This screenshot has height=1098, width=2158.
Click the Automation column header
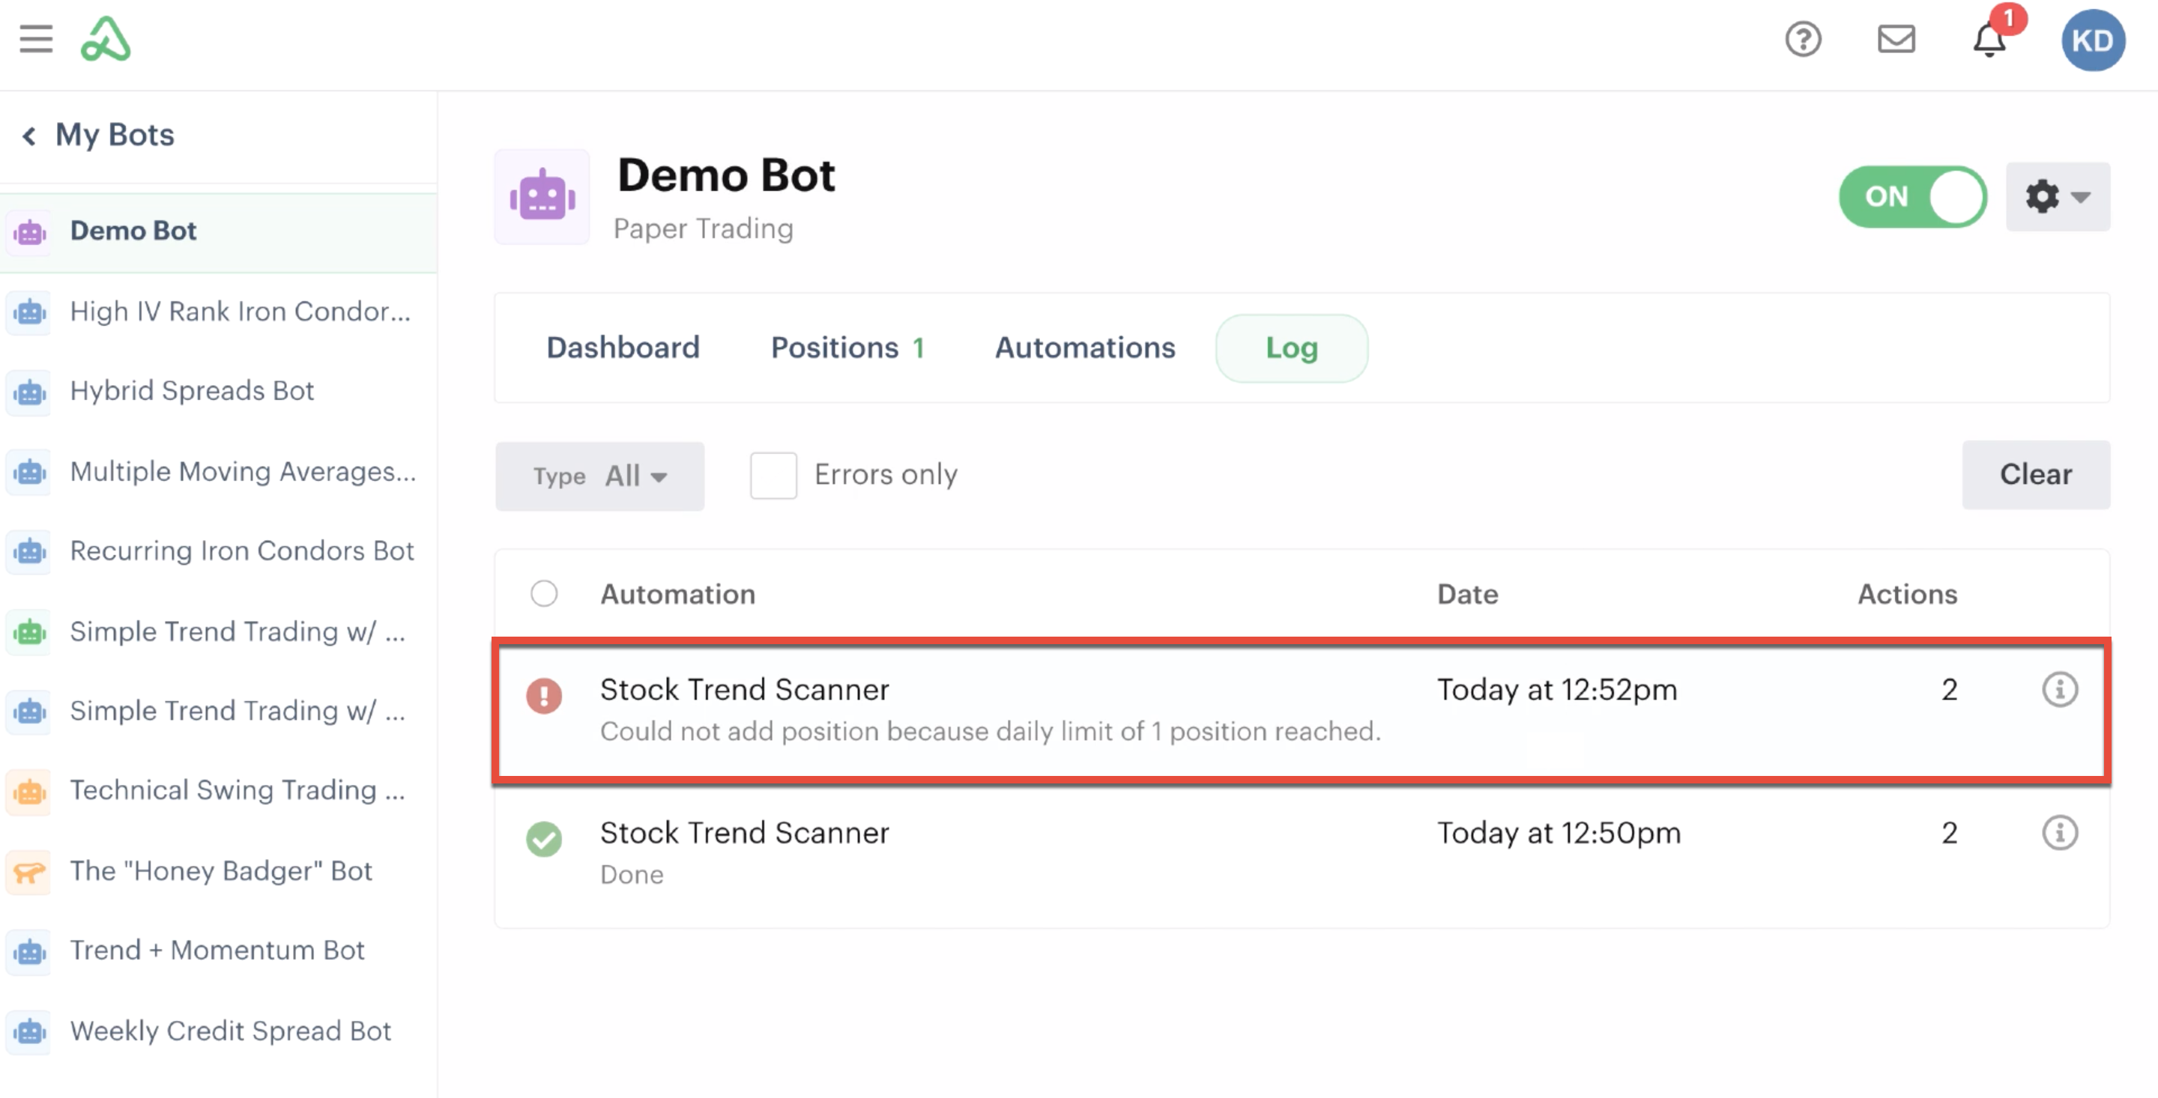tap(677, 595)
